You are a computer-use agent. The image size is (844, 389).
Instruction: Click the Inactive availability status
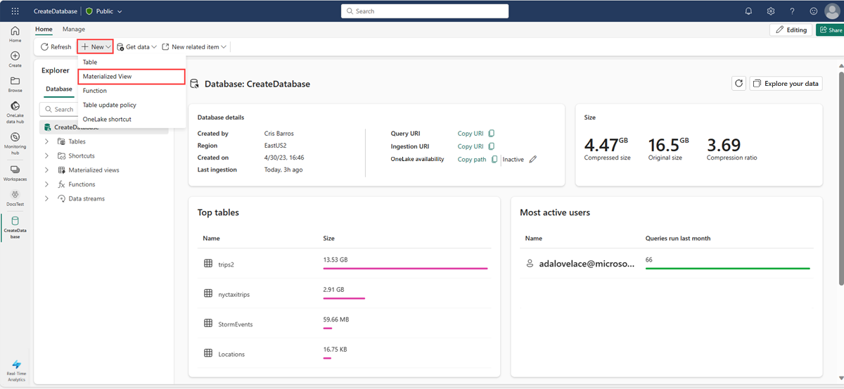pos(513,160)
